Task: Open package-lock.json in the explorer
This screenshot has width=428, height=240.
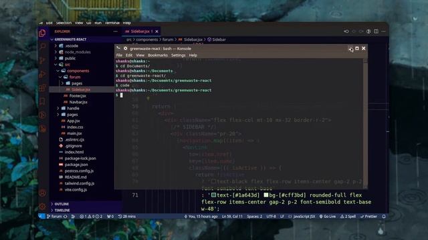Action: coord(80,159)
